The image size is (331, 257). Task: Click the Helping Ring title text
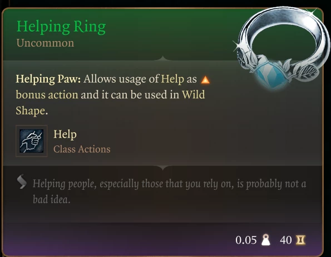(x=61, y=27)
